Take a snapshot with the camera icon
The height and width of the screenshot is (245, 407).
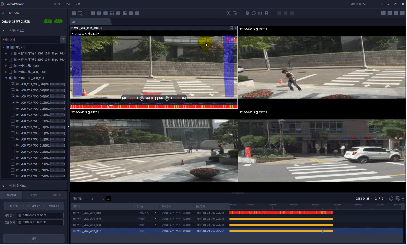260,13
